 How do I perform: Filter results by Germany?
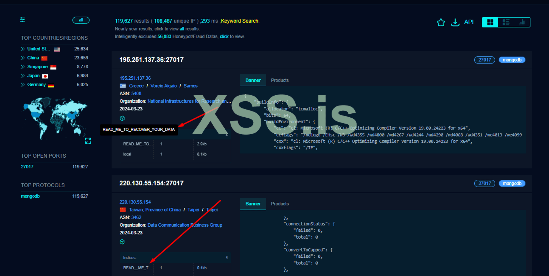pyautogui.click(x=36, y=85)
